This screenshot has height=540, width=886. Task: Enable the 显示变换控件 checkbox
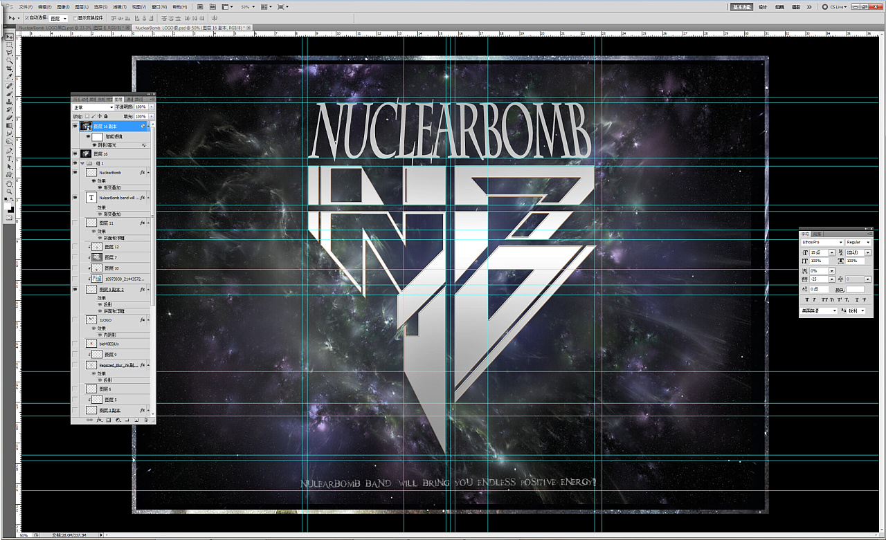75,18
